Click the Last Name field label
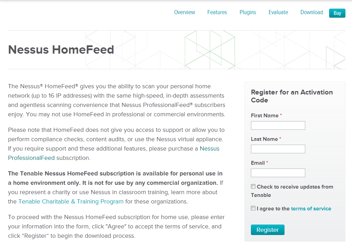The width and height of the screenshot is (352, 245). coord(264,139)
